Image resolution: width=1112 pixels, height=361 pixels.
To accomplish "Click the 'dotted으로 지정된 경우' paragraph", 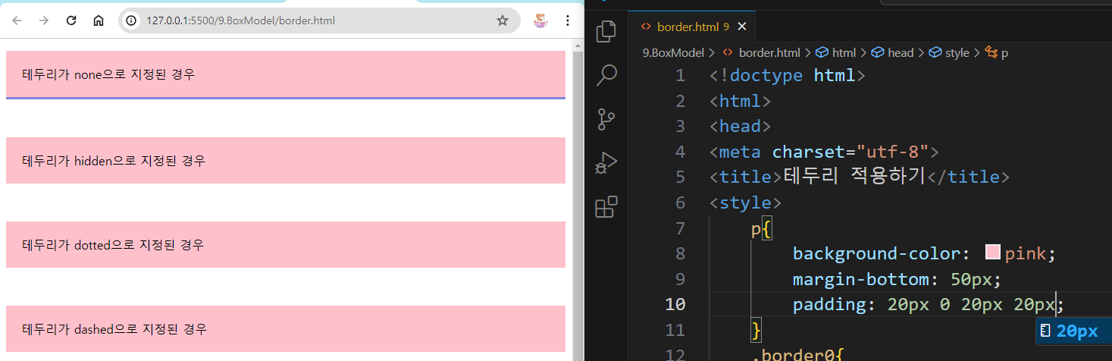I will coord(286,244).
